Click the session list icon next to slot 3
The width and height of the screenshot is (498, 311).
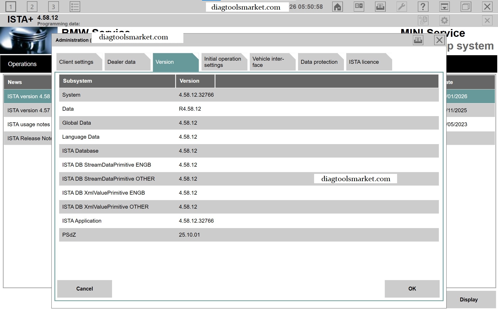(75, 7)
